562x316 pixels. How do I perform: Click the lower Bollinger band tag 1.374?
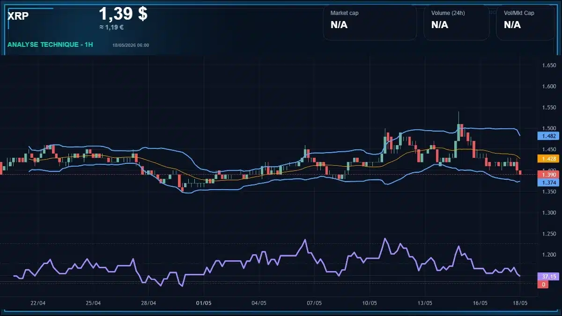(548, 183)
